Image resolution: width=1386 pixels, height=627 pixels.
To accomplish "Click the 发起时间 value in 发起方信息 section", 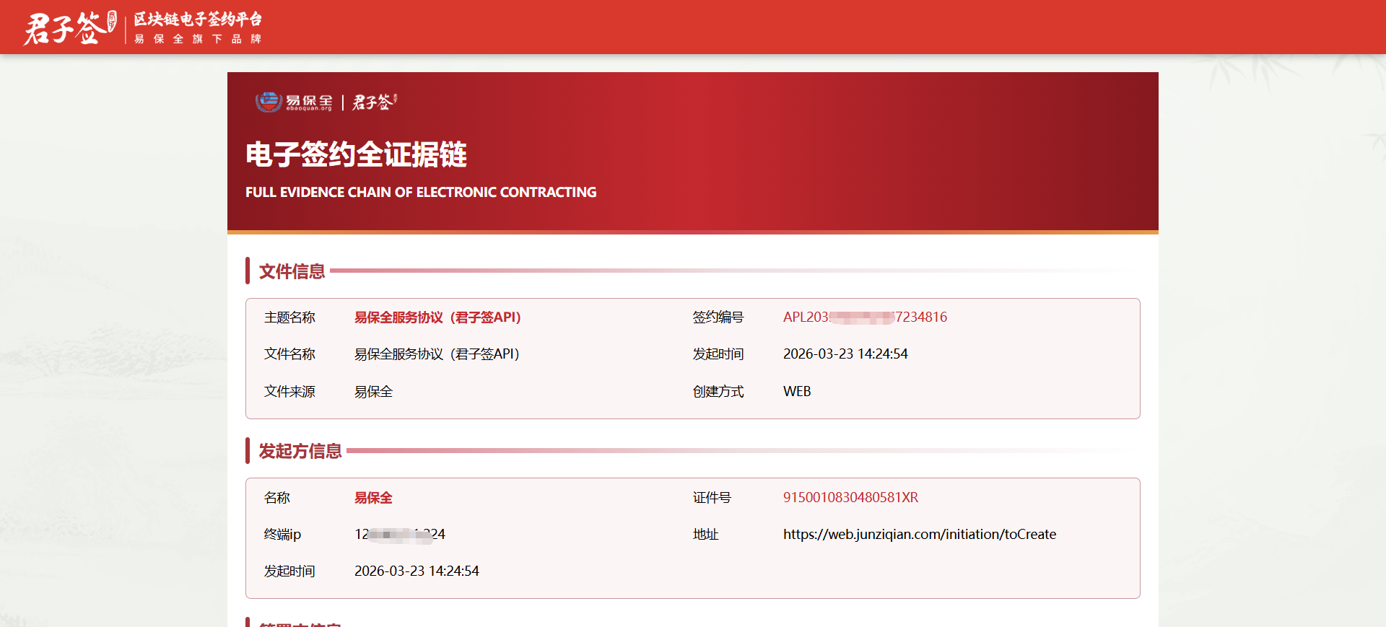I will click(417, 571).
